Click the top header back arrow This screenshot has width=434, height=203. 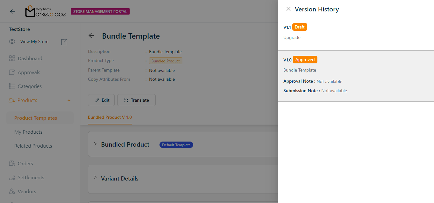13,12
